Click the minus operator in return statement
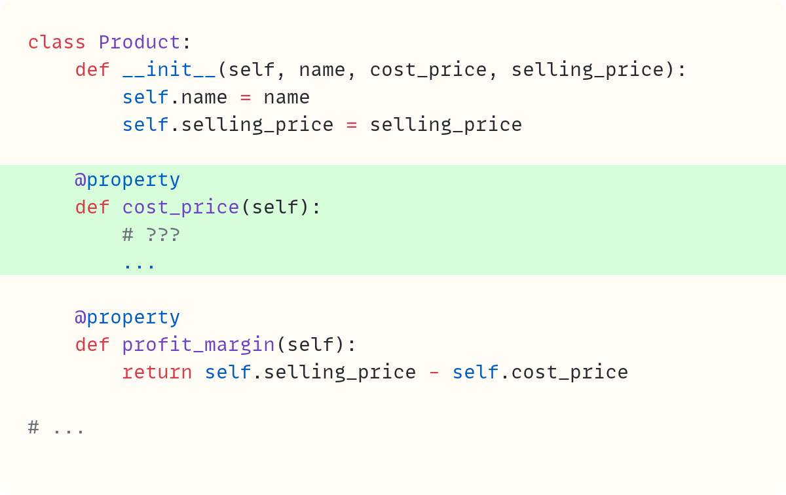Viewport: 786px width, 495px height. [434, 373]
